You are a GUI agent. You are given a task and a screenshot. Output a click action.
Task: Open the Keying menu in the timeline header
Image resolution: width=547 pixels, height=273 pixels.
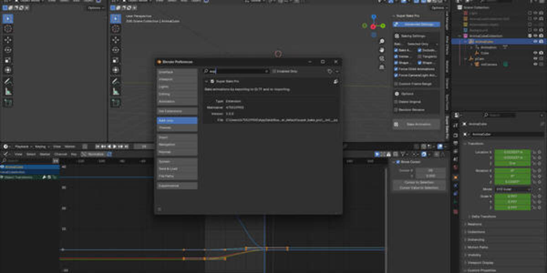click(41, 147)
